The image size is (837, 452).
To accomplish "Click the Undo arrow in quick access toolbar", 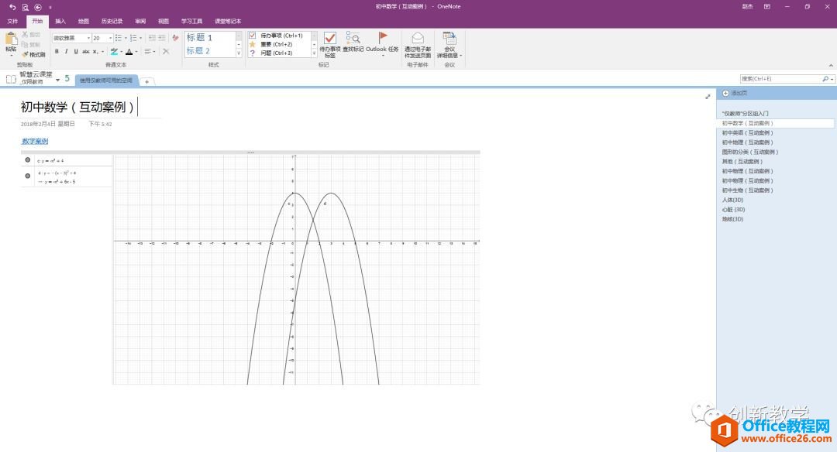I will click(11, 6).
